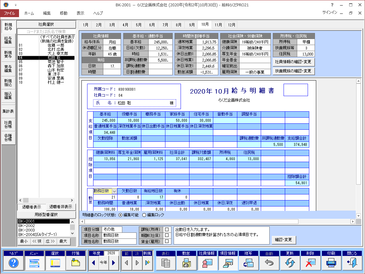This screenshot has height=274, width=365.
Task: Switch to the 9月 month tab
Action: 192,25
